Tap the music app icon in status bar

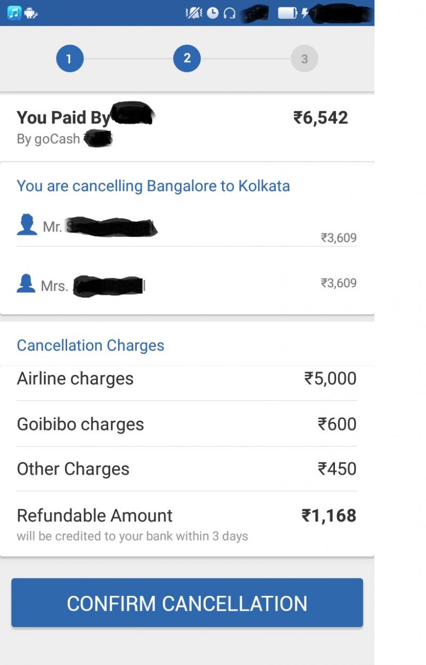(x=14, y=13)
